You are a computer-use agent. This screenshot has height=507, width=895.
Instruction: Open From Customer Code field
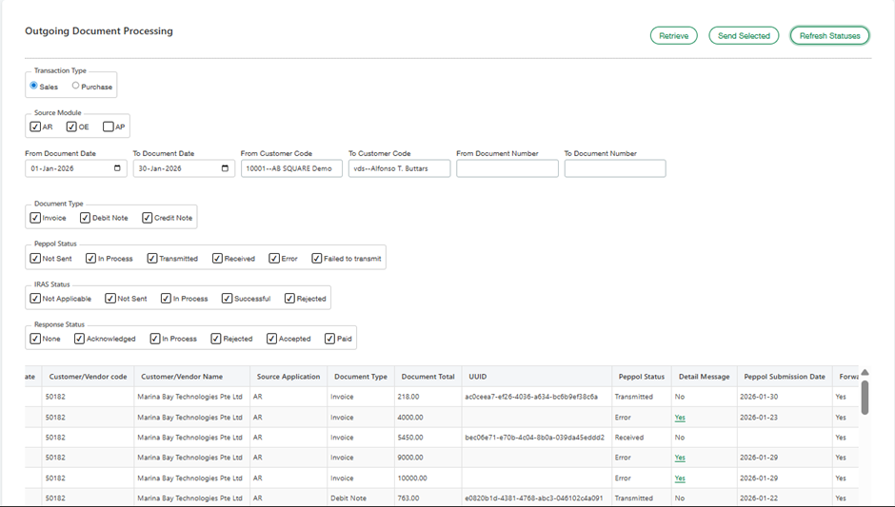click(291, 168)
